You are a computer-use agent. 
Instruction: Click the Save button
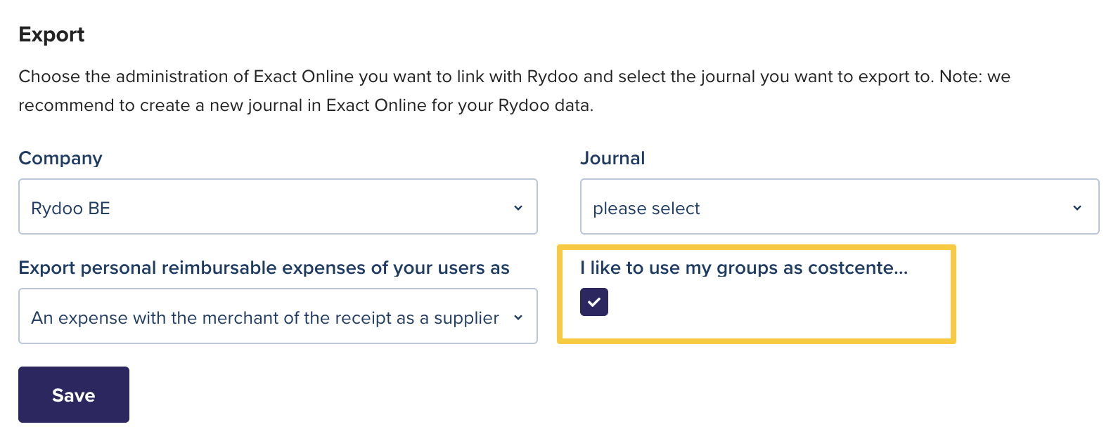click(x=74, y=395)
